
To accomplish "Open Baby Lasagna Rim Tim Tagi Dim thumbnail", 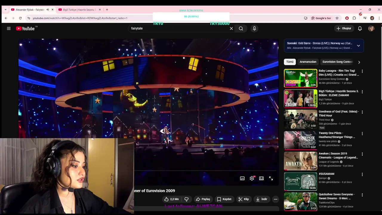I will tap(301, 78).
